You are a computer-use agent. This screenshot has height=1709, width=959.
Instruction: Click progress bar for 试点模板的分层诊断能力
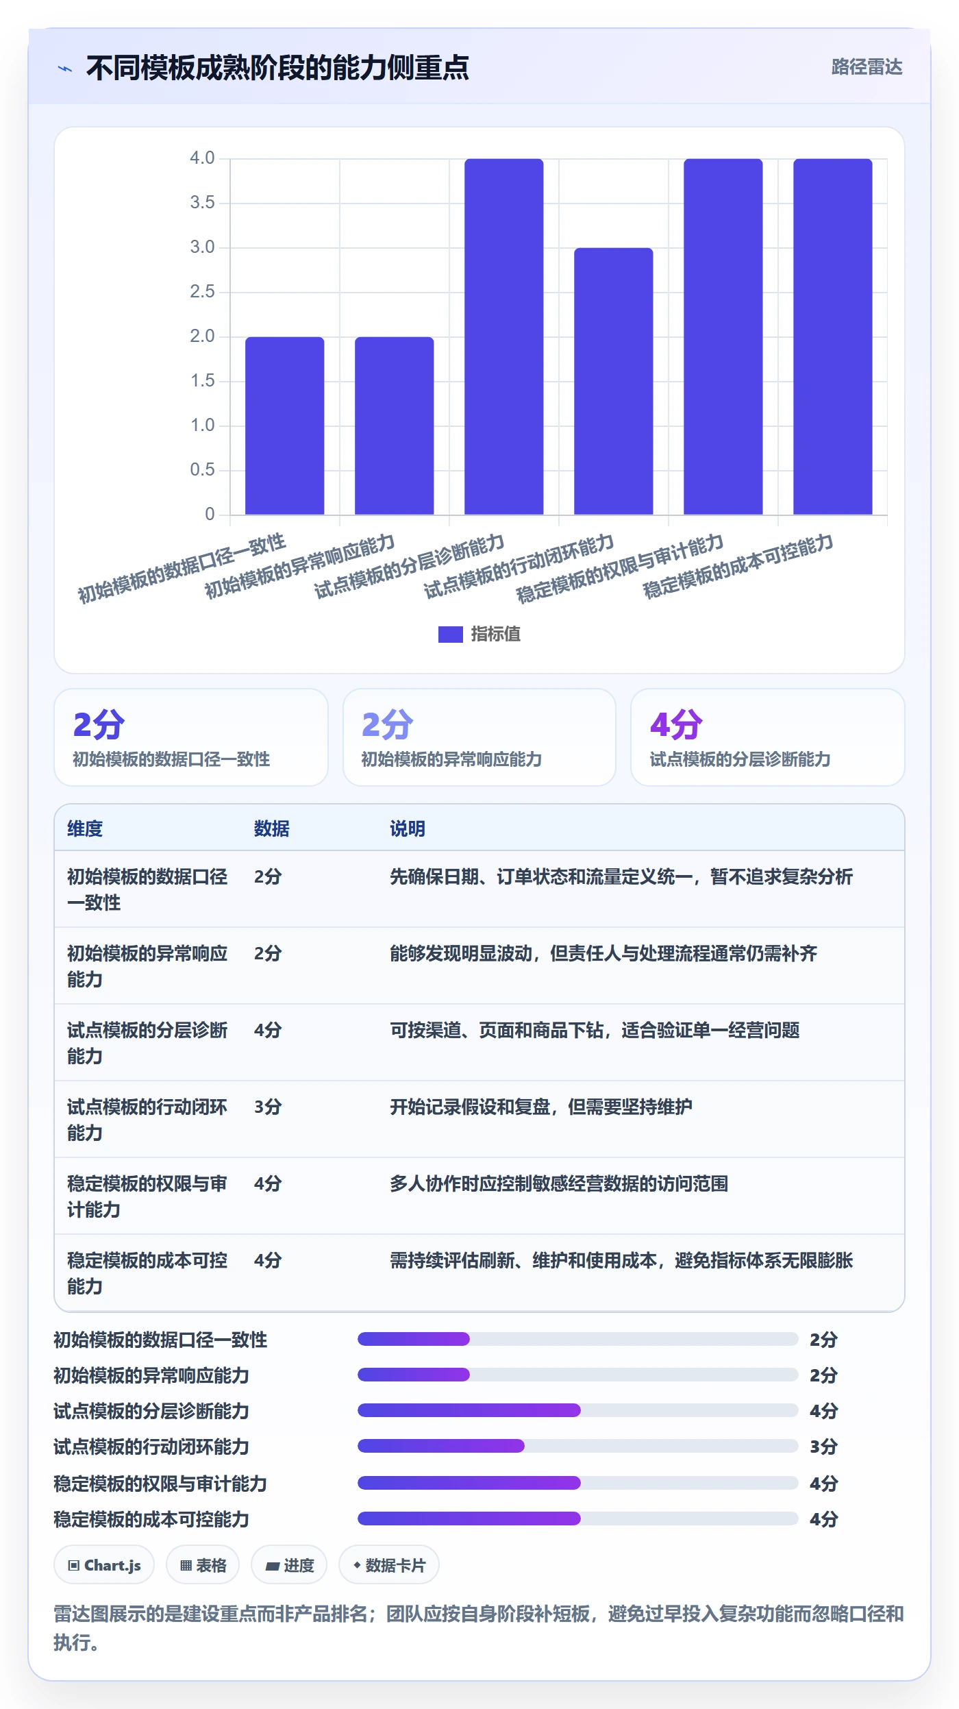tap(578, 1410)
